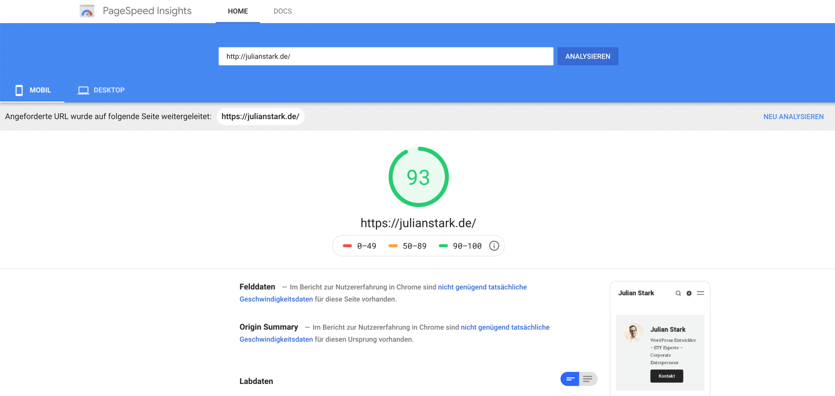Click the gear icon in site preview

[689, 293]
